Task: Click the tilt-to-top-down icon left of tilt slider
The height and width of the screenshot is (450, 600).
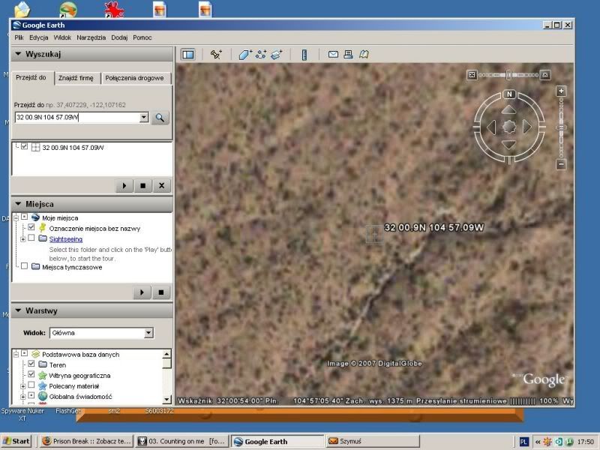Action: pos(472,74)
